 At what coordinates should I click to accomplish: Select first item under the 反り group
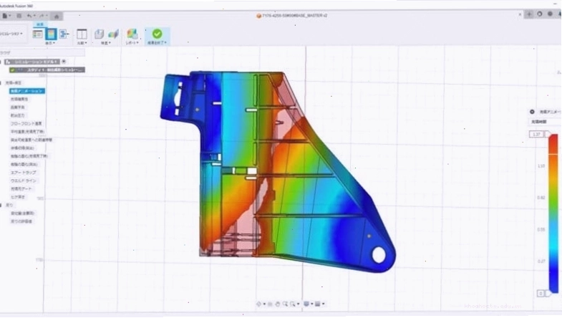[22, 213]
